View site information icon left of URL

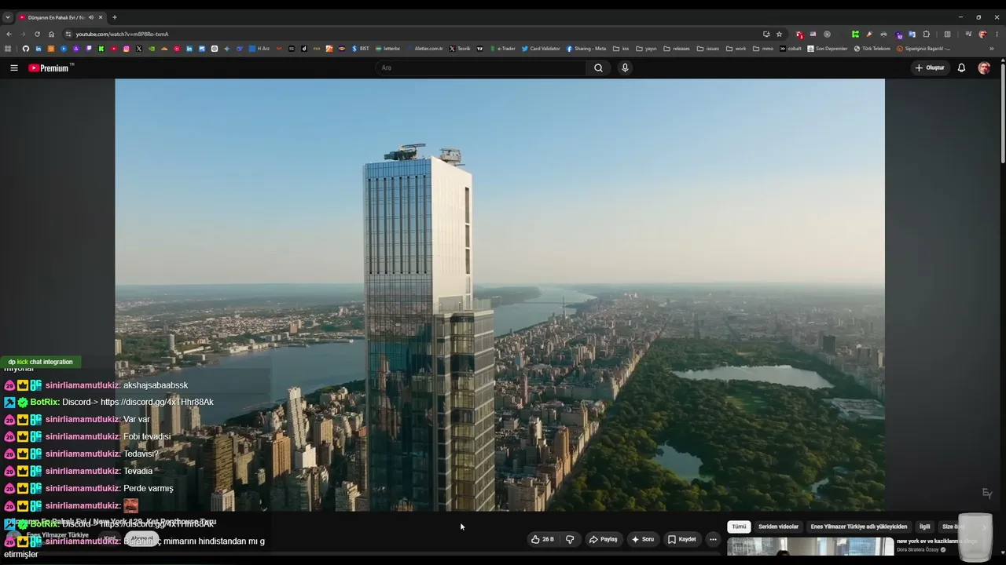[68, 34]
